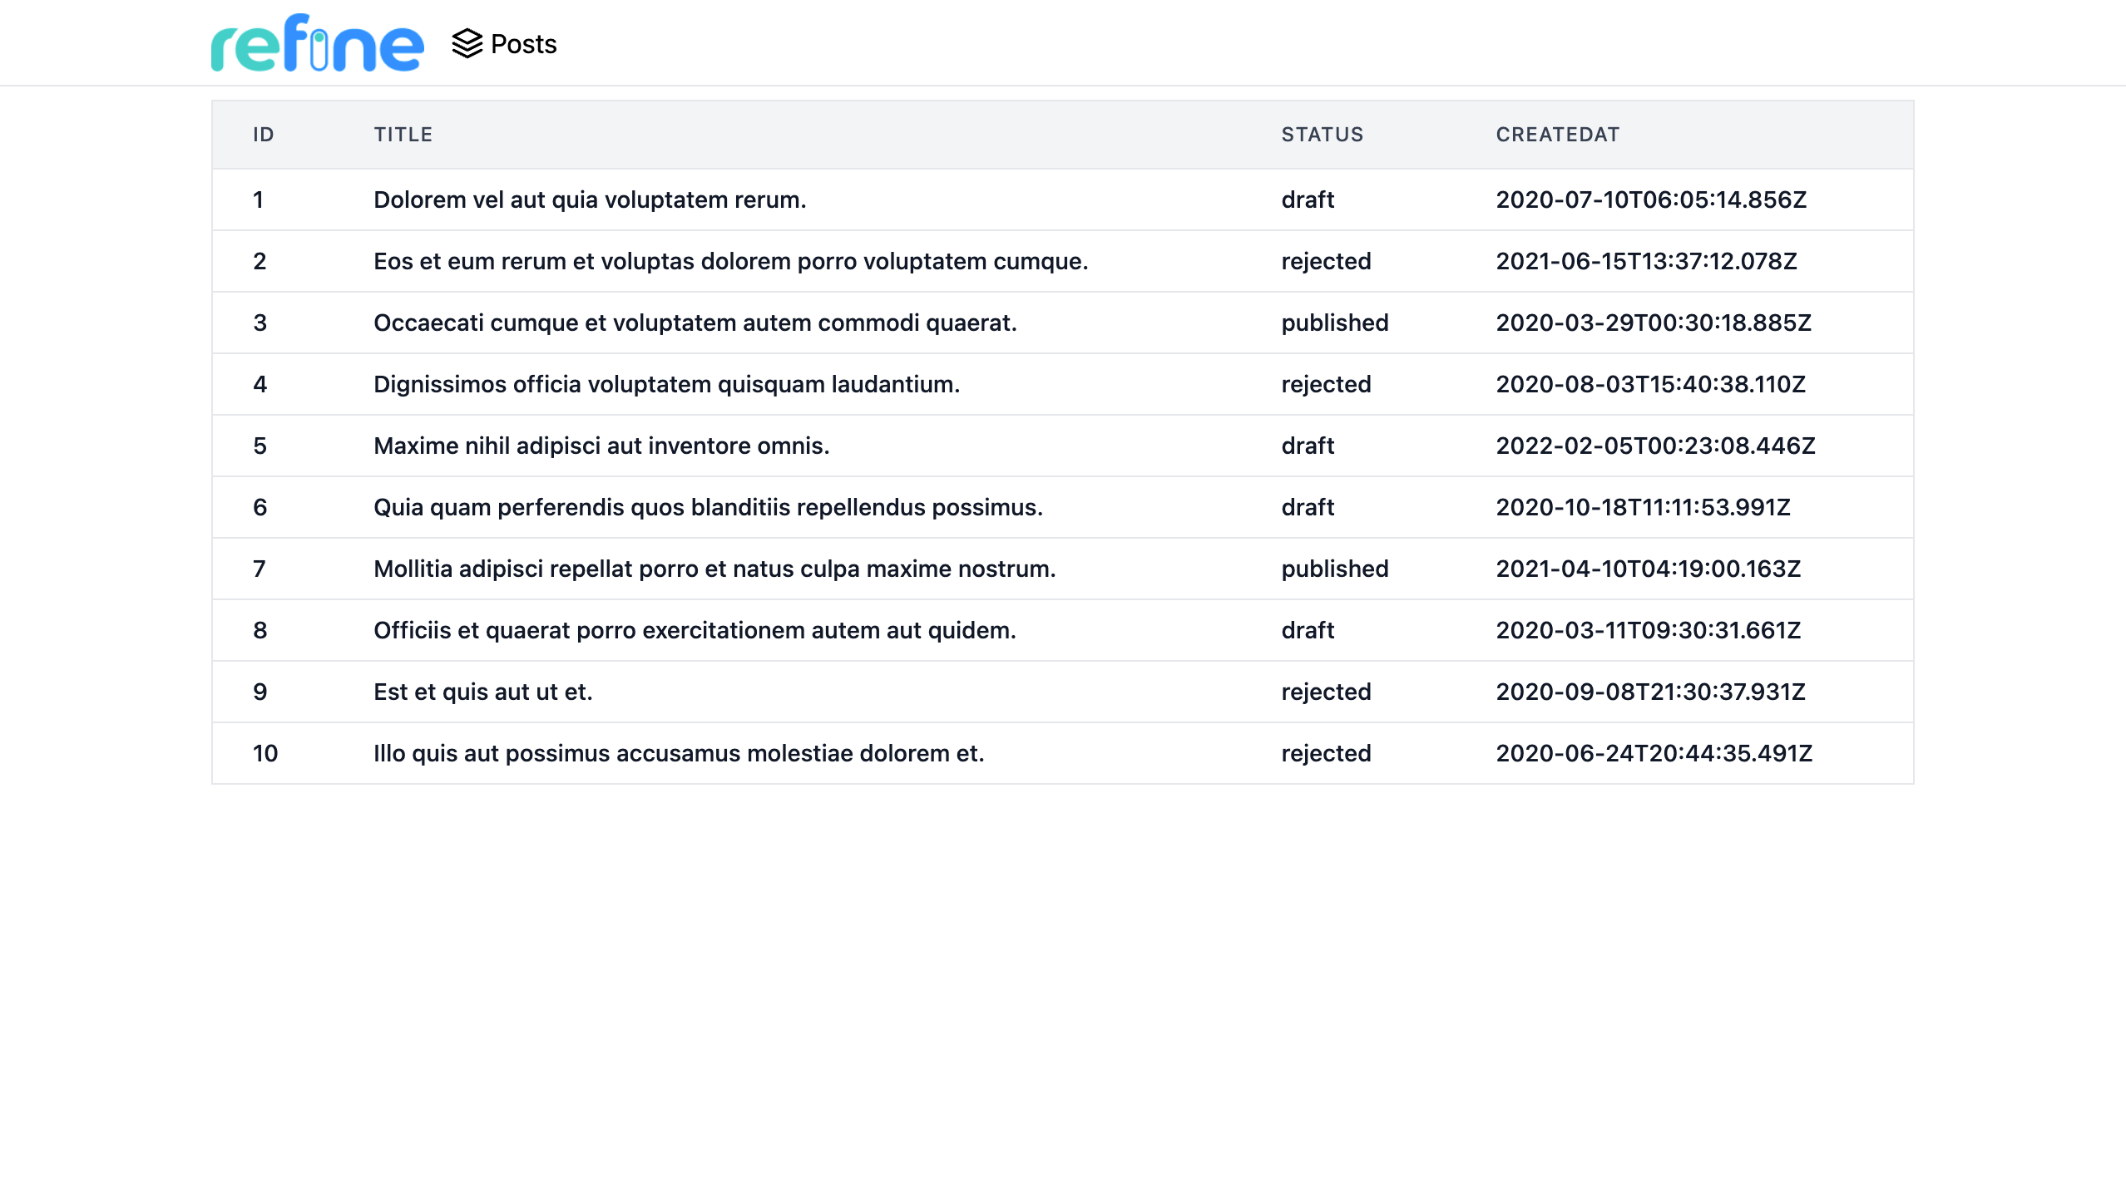Click the 'published' status of post 3
This screenshot has height=1197, width=2126.
[1334, 323]
